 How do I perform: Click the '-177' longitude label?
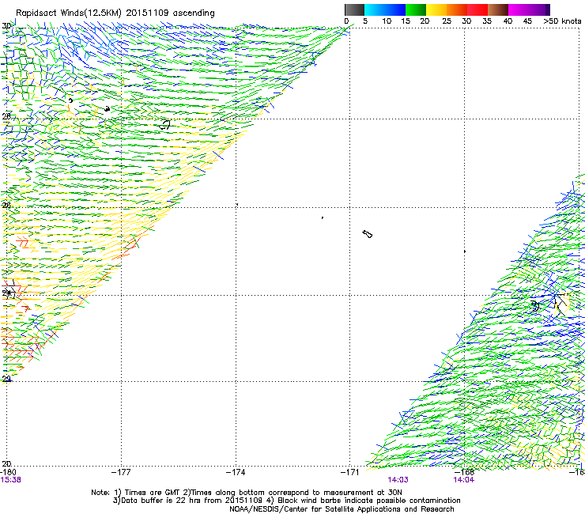pyautogui.click(x=121, y=472)
